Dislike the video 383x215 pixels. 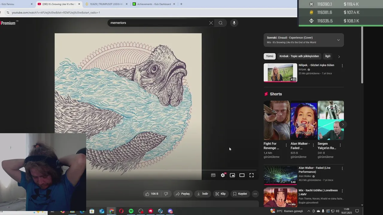pos(166,194)
